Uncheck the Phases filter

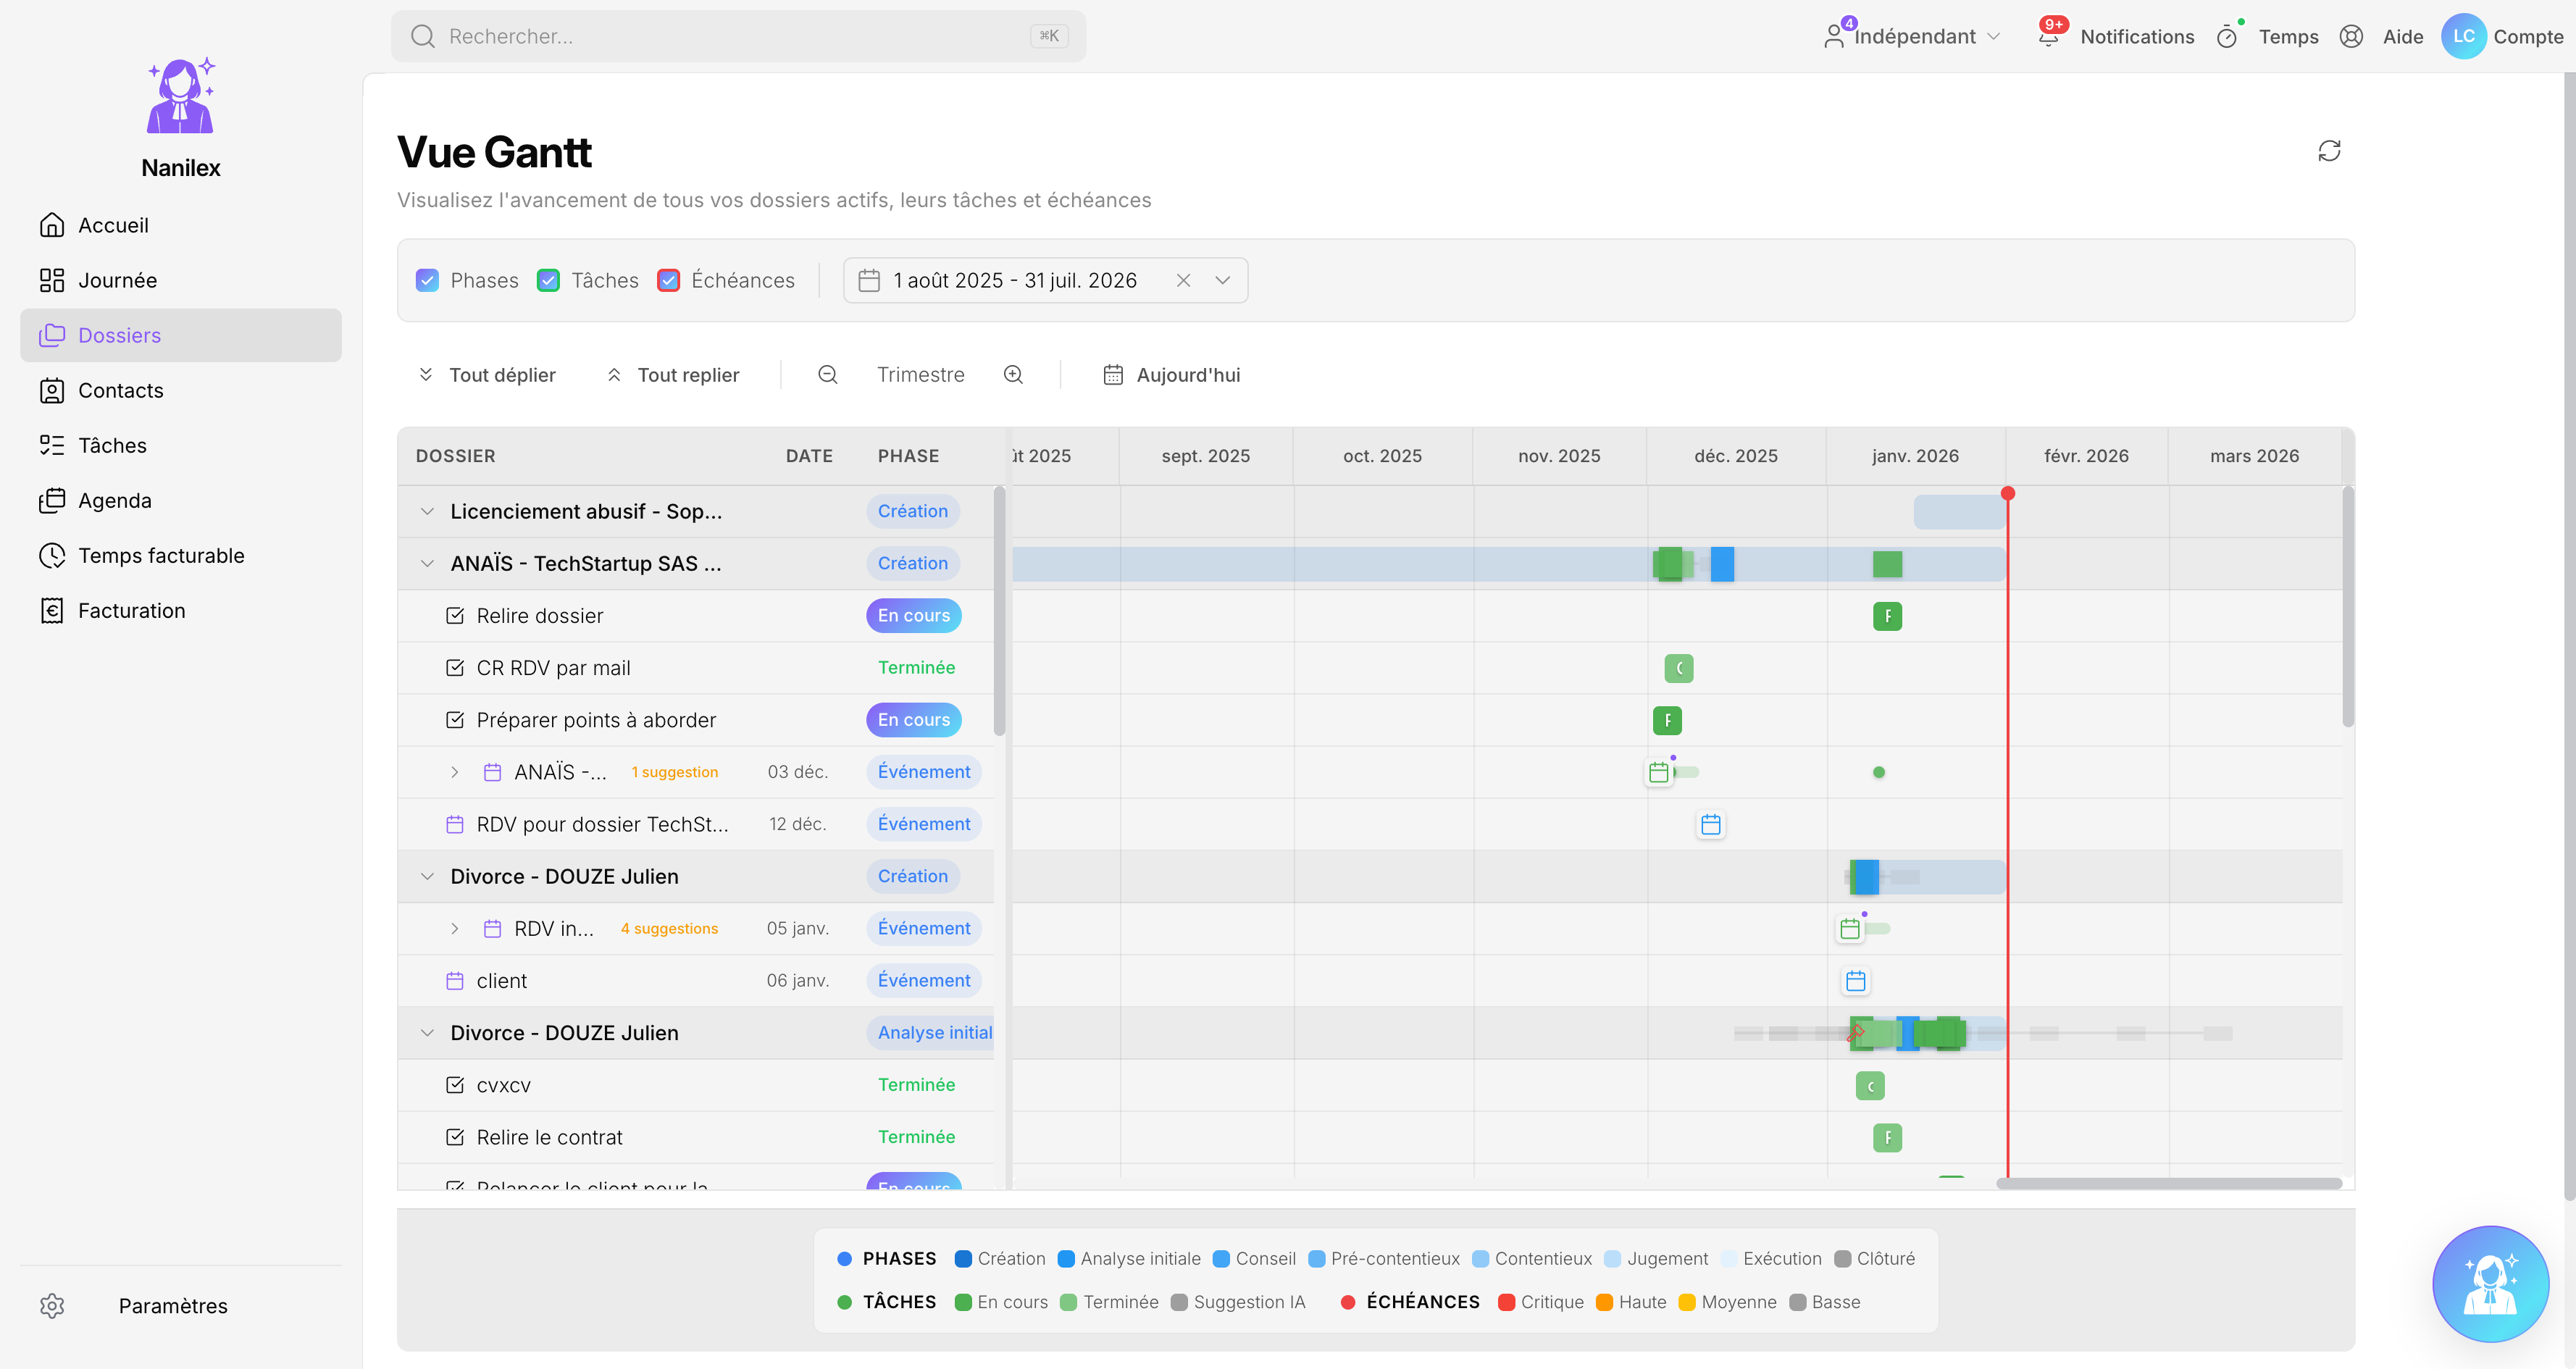pyautogui.click(x=428, y=280)
